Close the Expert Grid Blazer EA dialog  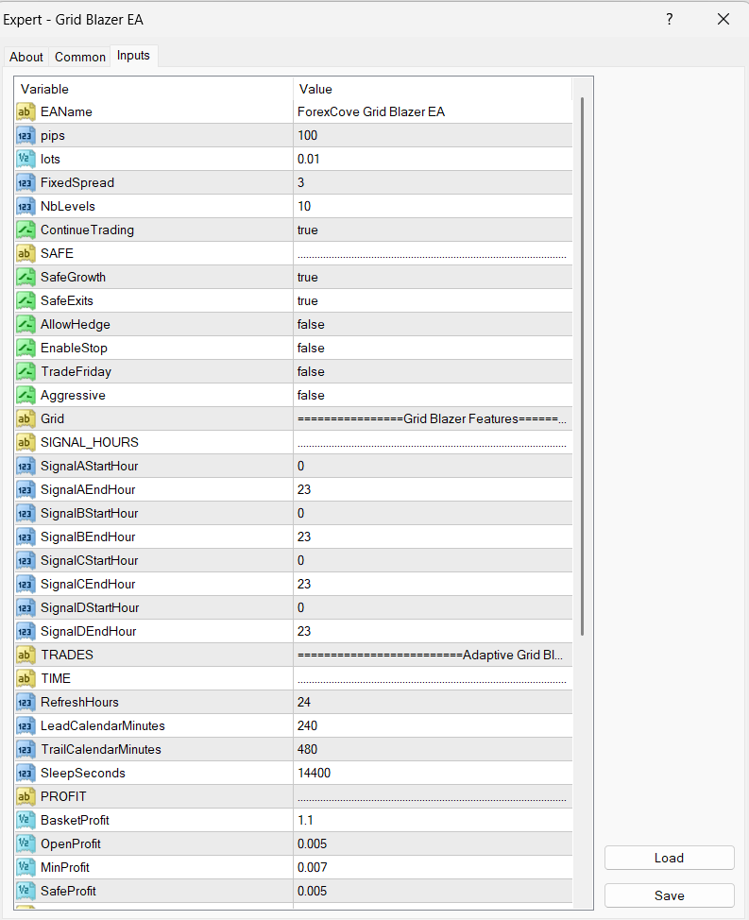pos(723,19)
